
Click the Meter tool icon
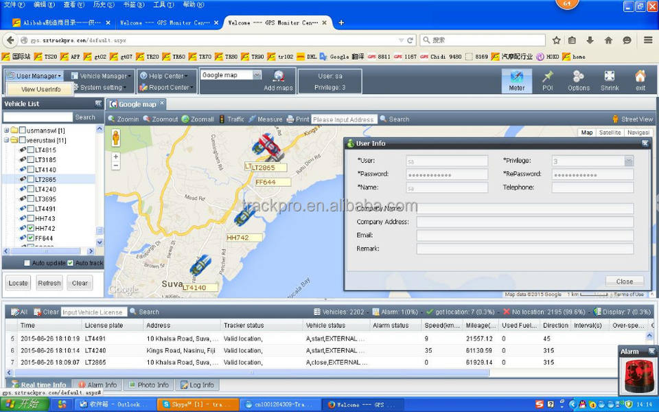[517, 77]
